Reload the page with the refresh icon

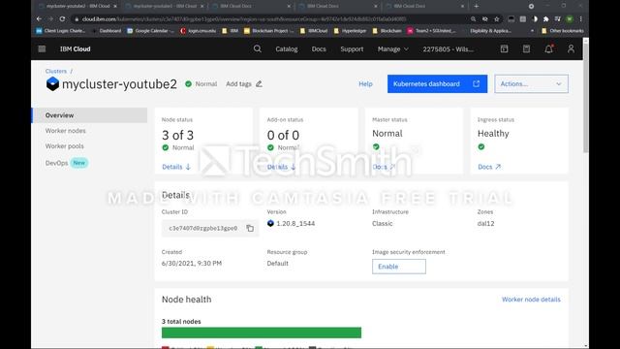[62, 19]
